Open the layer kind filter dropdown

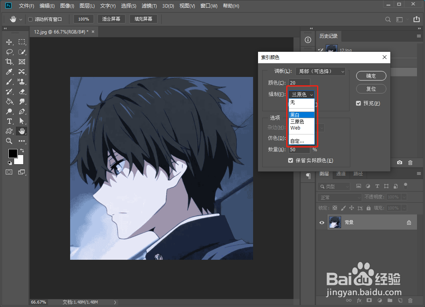[x=334, y=186]
